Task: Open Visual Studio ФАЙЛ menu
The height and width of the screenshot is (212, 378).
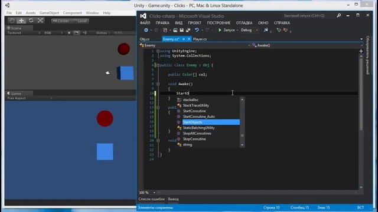Action: point(145,23)
